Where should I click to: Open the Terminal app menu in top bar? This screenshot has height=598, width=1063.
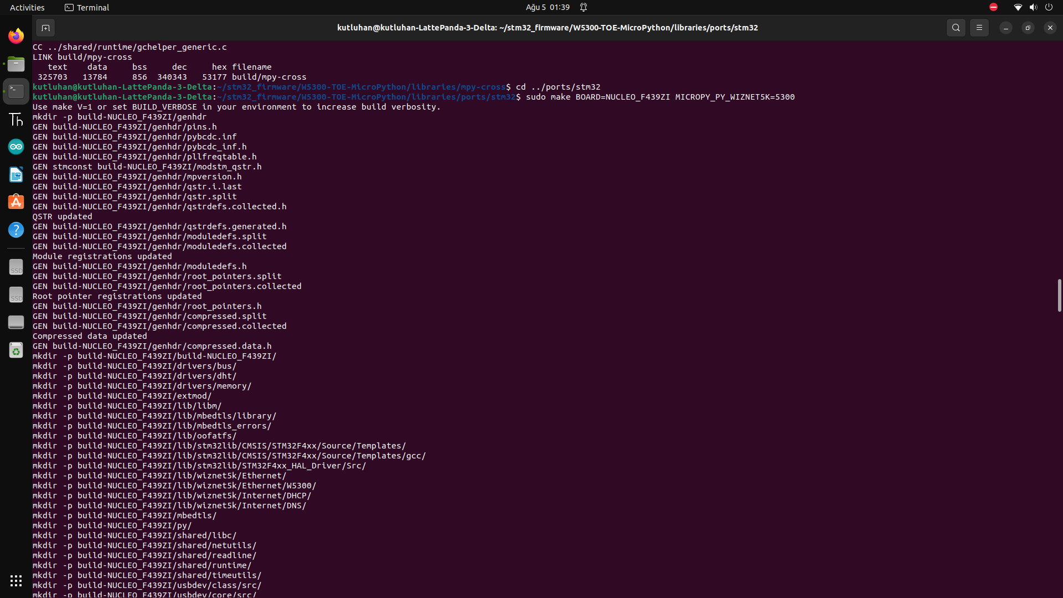[x=87, y=7]
